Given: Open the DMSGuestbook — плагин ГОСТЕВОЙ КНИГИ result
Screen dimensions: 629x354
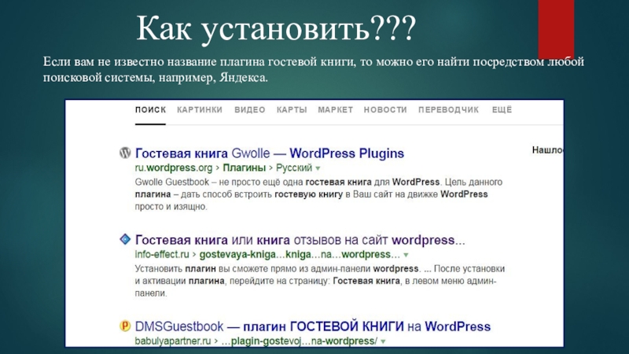Looking at the screenshot, I should [x=312, y=326].
